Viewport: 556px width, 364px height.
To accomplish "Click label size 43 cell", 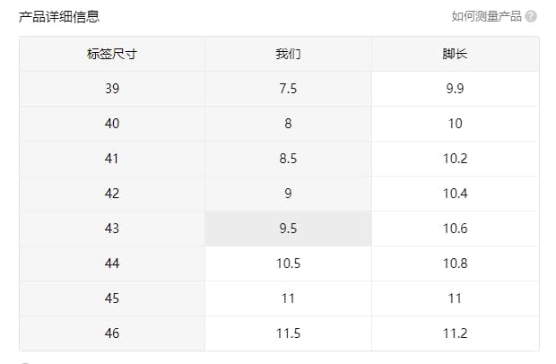I will pyautogui.click(x=112, y=229).
